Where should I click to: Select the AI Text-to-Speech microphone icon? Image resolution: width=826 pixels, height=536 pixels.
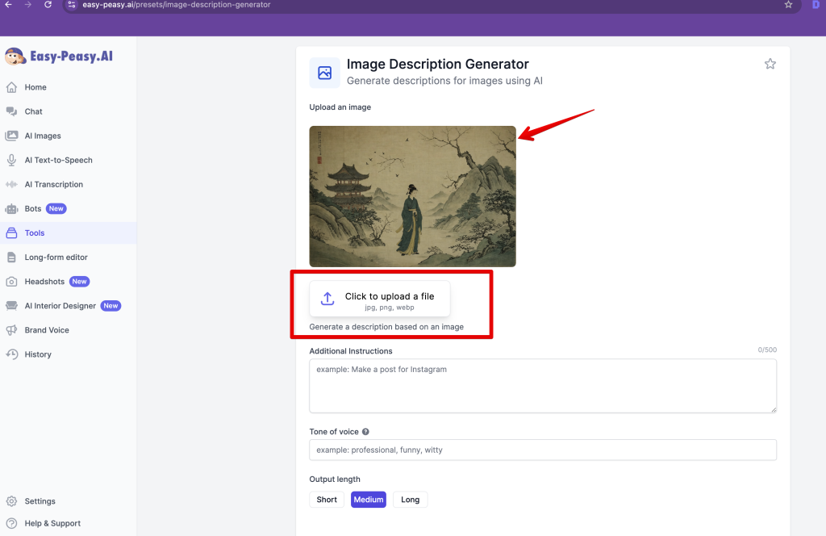tap(11, 160)
